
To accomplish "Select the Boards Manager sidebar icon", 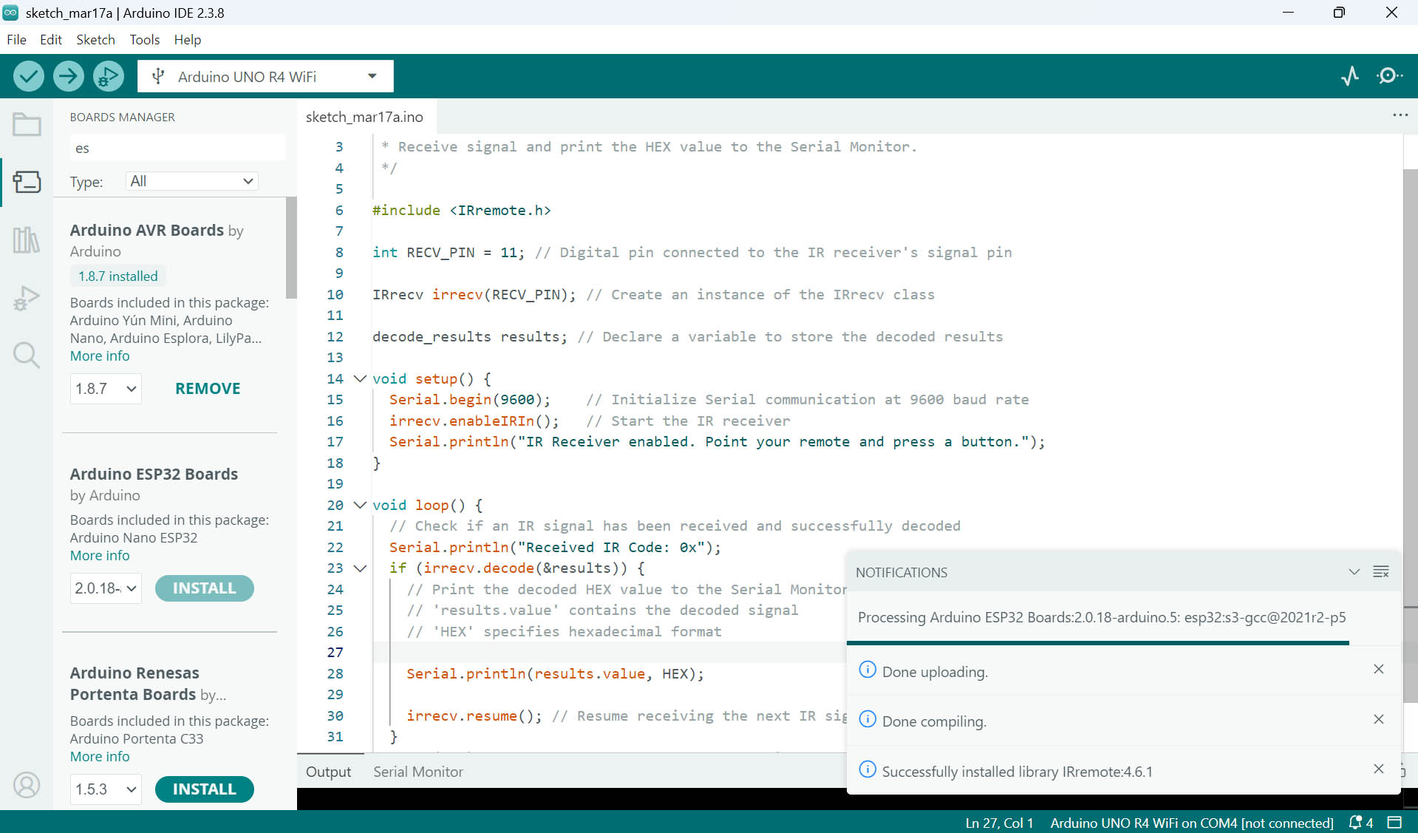I will click(27, 182).
